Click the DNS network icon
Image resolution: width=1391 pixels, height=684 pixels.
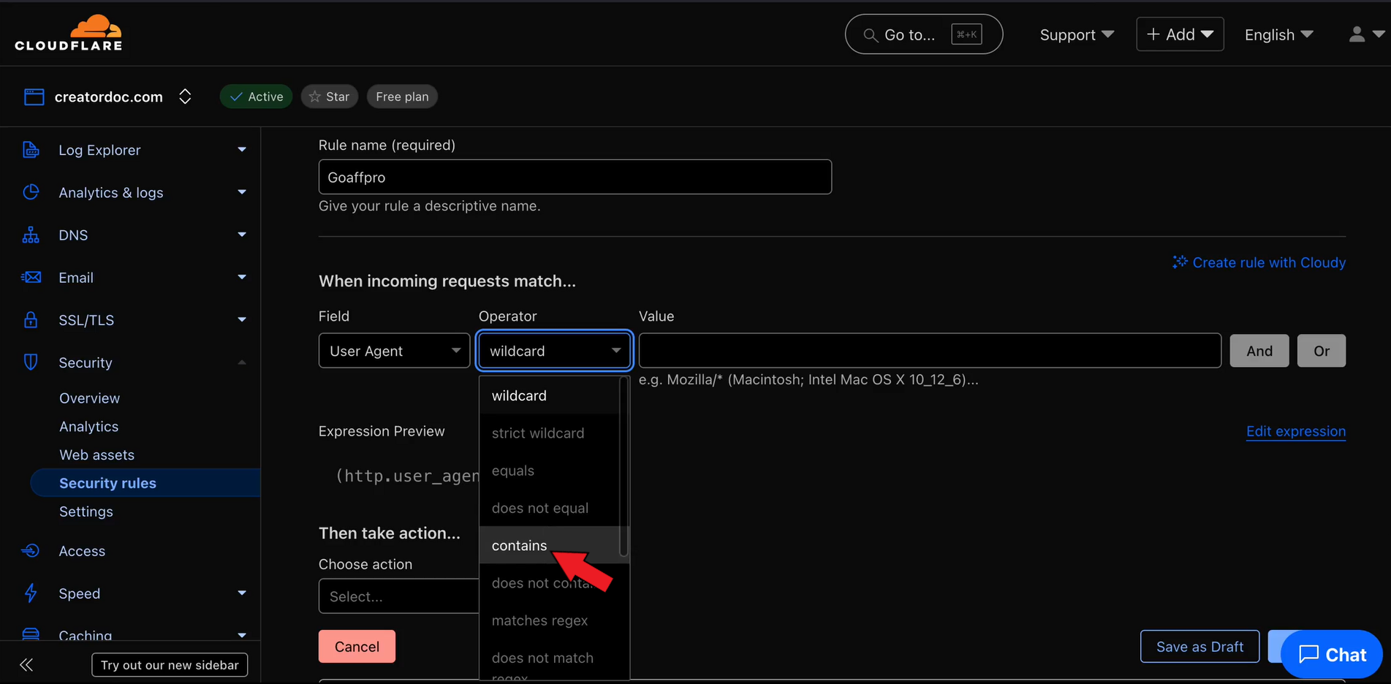pyautogui.click(x=31, y=235)
